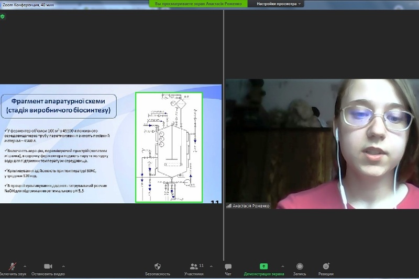Expand video options arrow beside camera

[64, 266]
